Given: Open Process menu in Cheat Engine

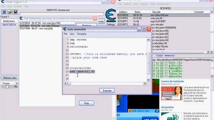Looking at the screenshot, I should (18, 6).
